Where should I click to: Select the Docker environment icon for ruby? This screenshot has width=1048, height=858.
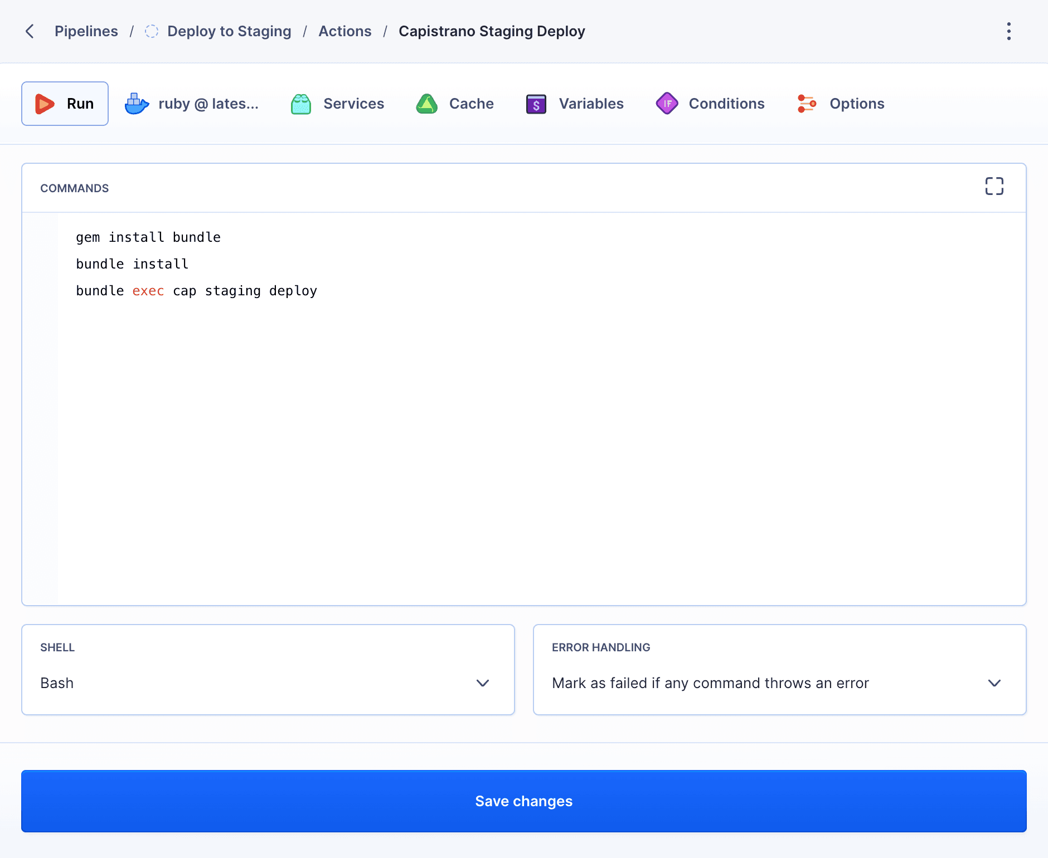click(x=137, y=103)
